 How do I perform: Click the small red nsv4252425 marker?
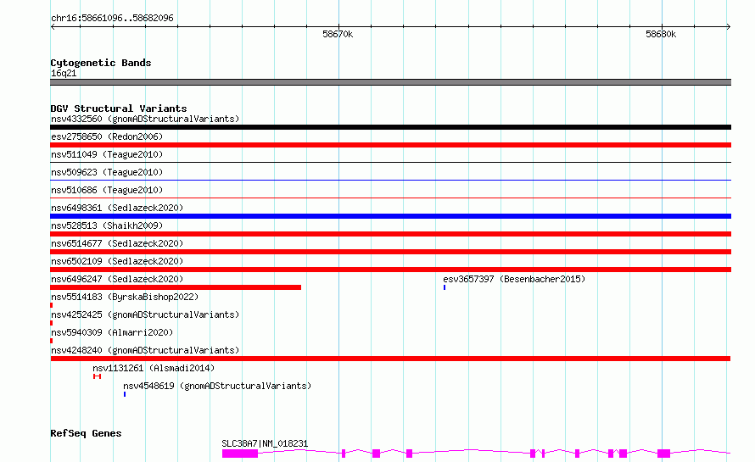coord(52,323)
